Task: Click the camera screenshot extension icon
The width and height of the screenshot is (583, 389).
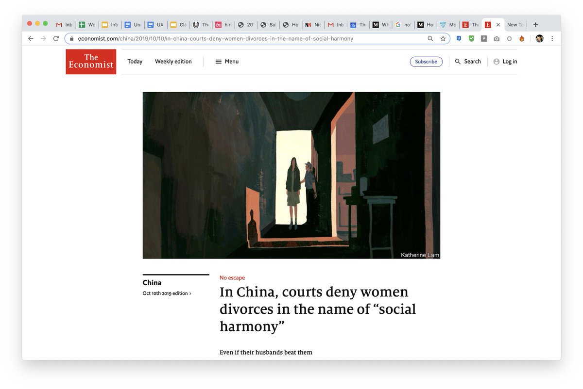Action: (497, 39)
